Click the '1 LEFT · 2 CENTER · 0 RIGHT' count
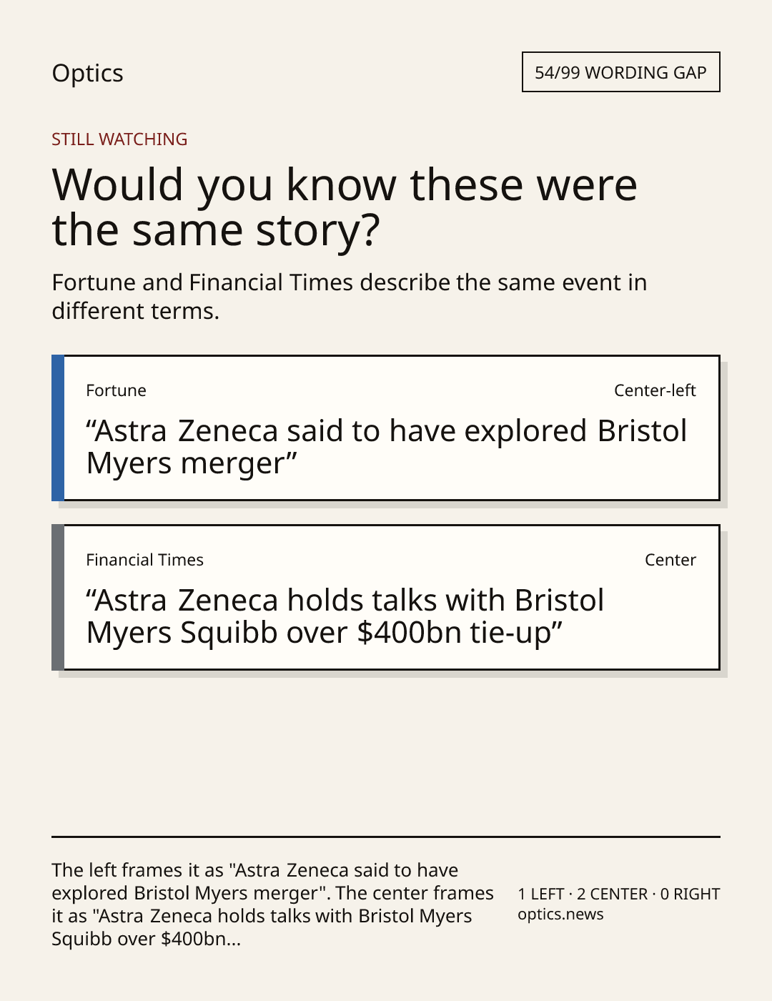Image resolution: width=772 pixels, height=1001 pixels. point(619,894)
